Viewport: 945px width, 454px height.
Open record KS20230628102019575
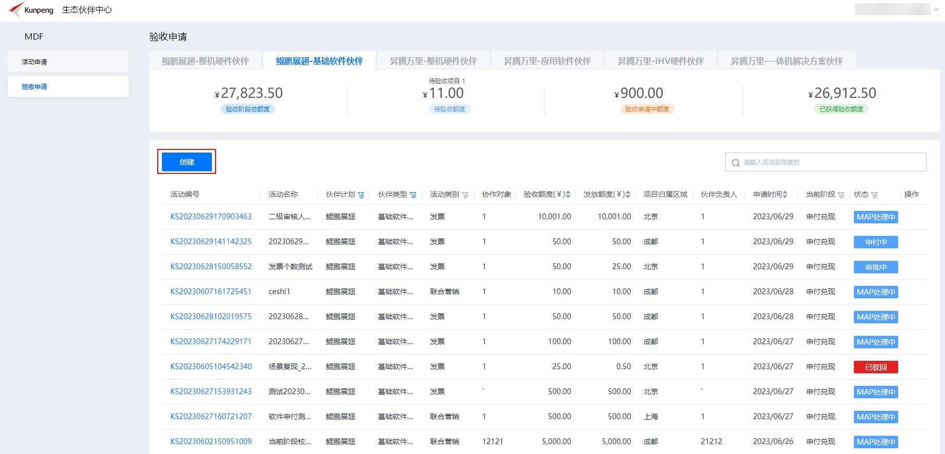(211, 317)
